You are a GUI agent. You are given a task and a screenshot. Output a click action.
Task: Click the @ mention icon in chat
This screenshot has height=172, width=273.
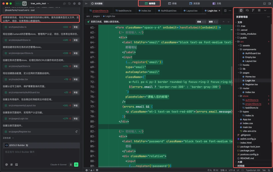[7, 164]
